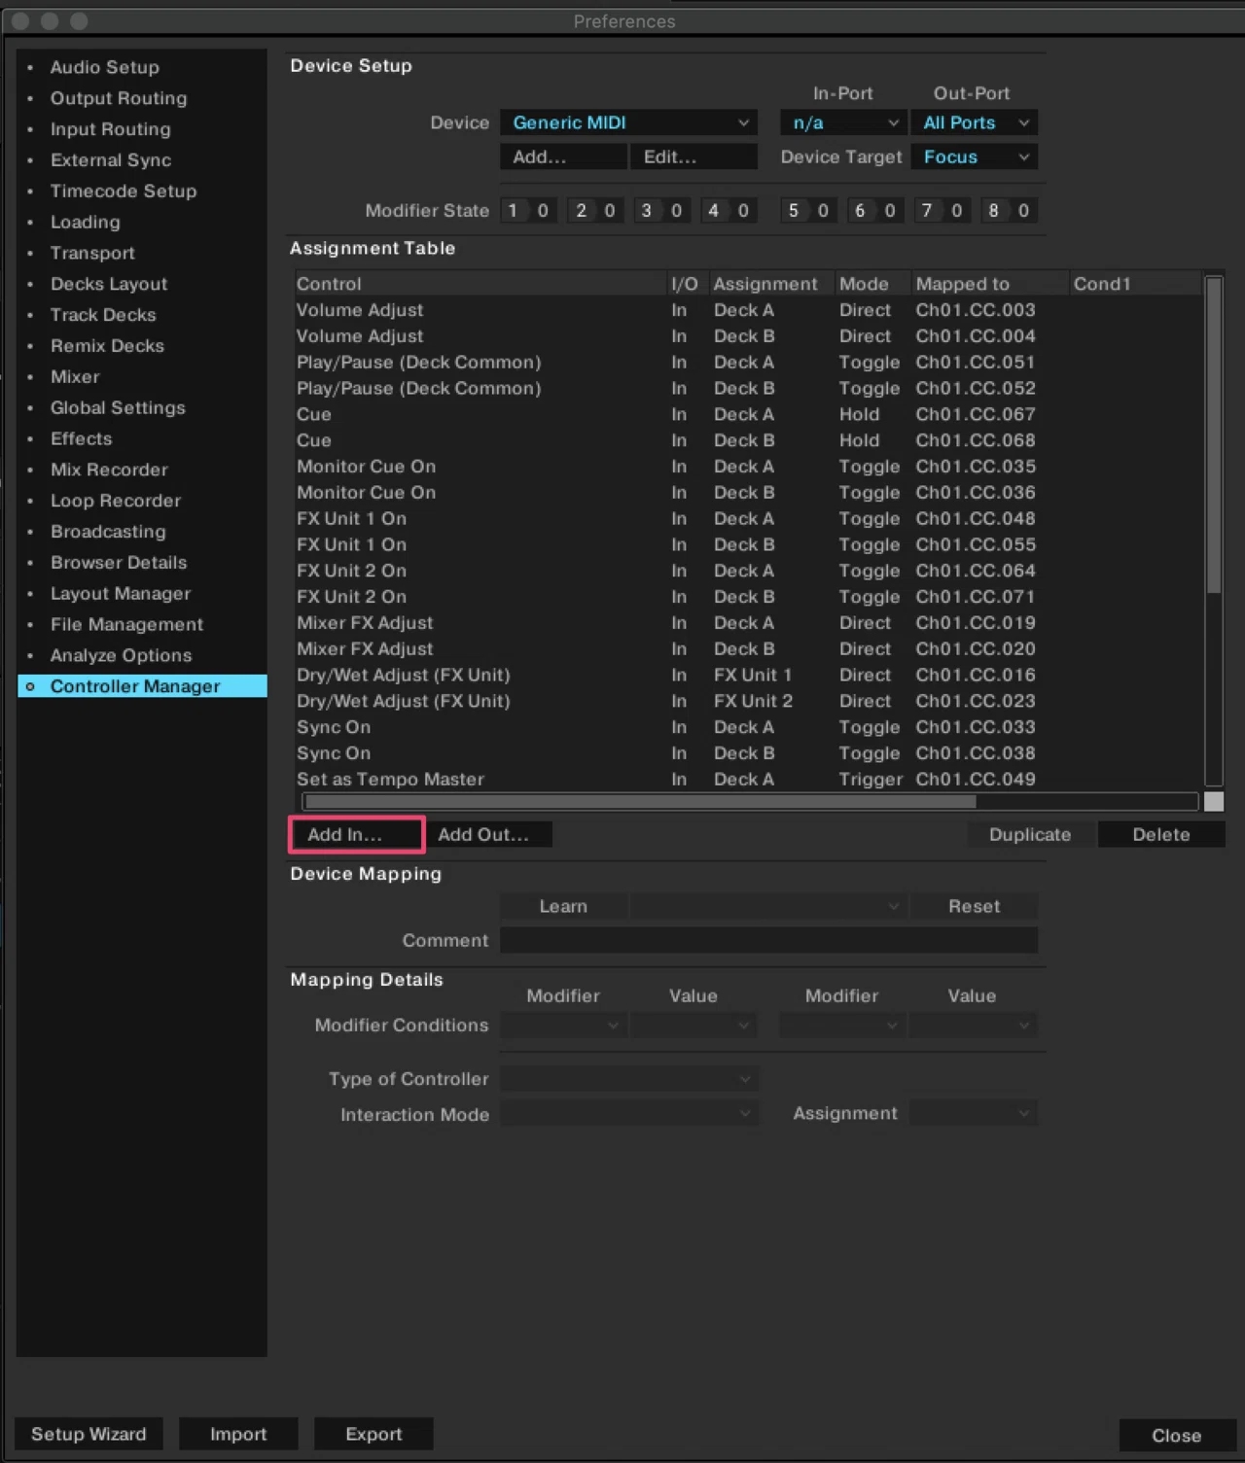Open Audio Setup preferences
This screenshot has width=1245, height=1463.
tap(104, 67)
